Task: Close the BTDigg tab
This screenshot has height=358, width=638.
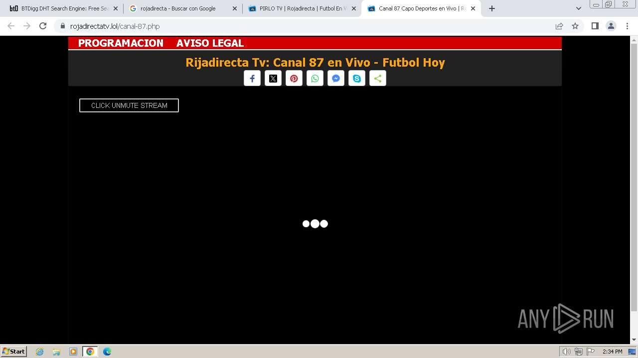Action: [x=116, y=8]
